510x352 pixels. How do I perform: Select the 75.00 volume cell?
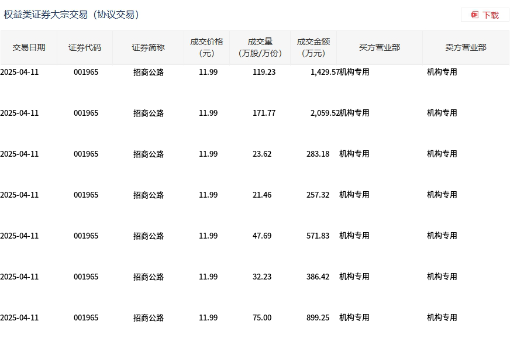pyautogui.click(x=262, y=318)
